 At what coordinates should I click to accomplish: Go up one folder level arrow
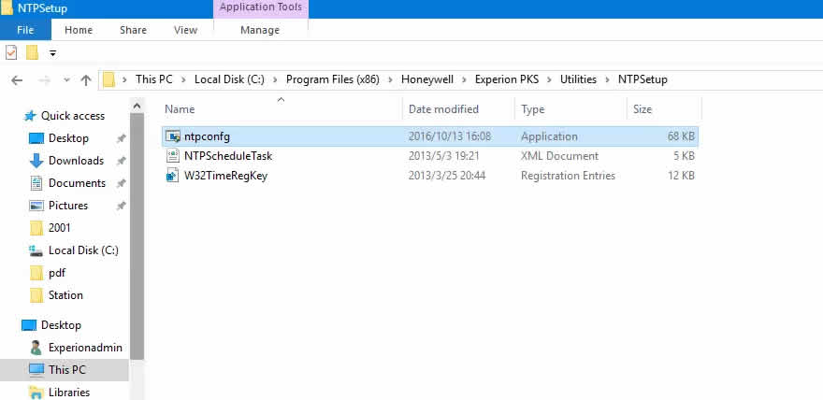point(86,79)
